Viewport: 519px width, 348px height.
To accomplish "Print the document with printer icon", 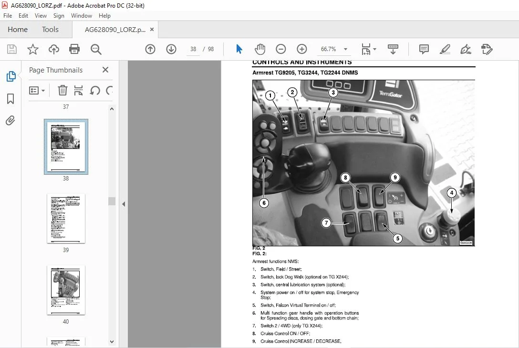I will [x=74, y=49].
